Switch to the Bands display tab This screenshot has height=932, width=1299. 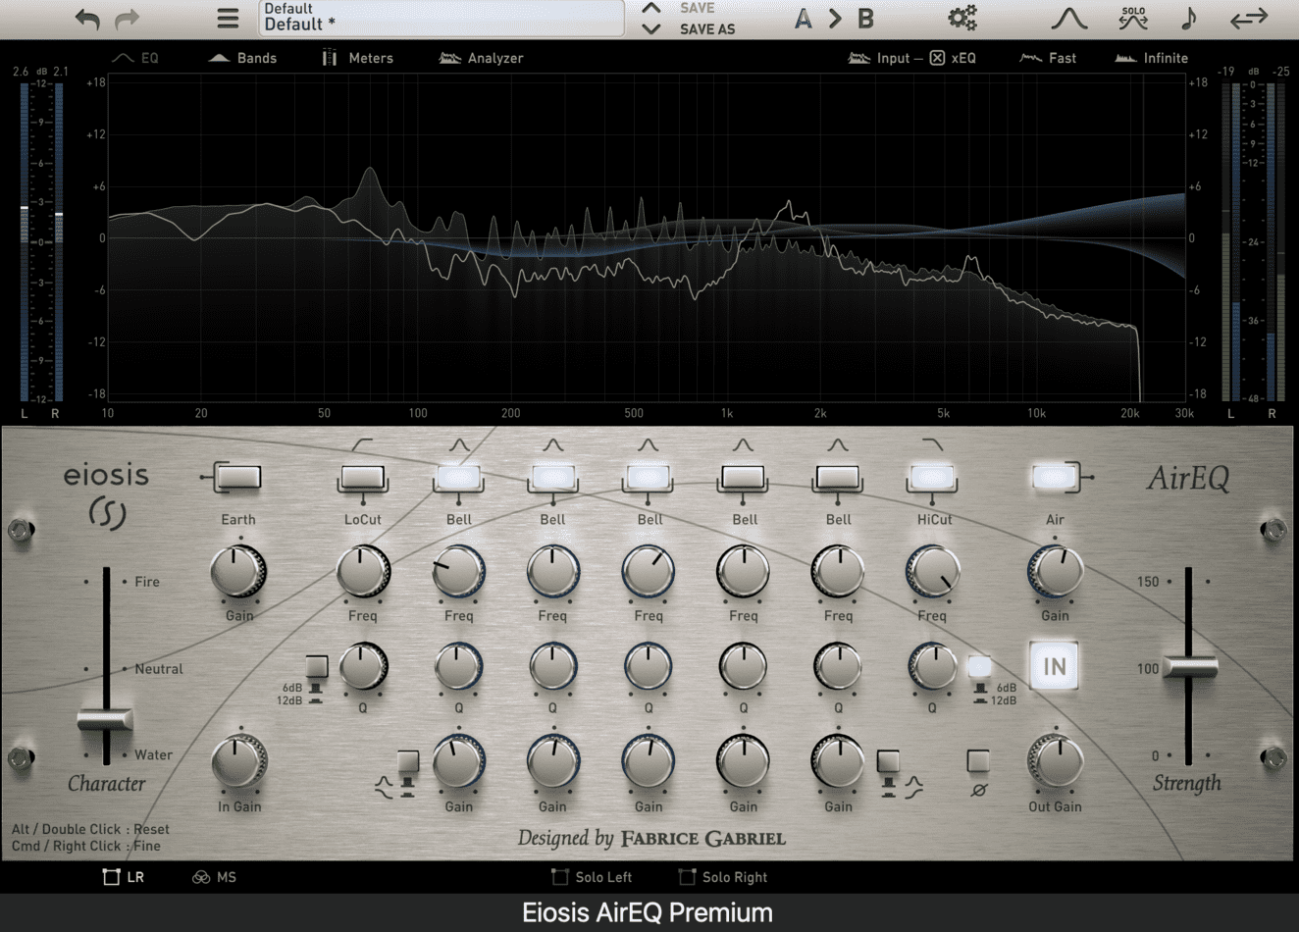[x=243, y=58]
